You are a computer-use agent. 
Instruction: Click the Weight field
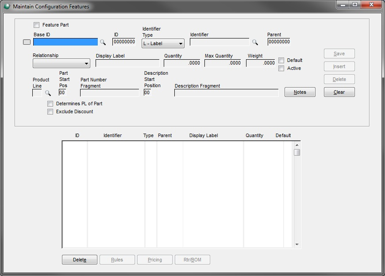pos(261,63)
